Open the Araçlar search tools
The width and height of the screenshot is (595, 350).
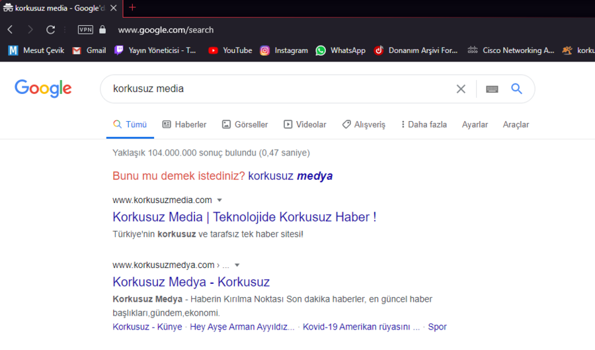[516, 124]
